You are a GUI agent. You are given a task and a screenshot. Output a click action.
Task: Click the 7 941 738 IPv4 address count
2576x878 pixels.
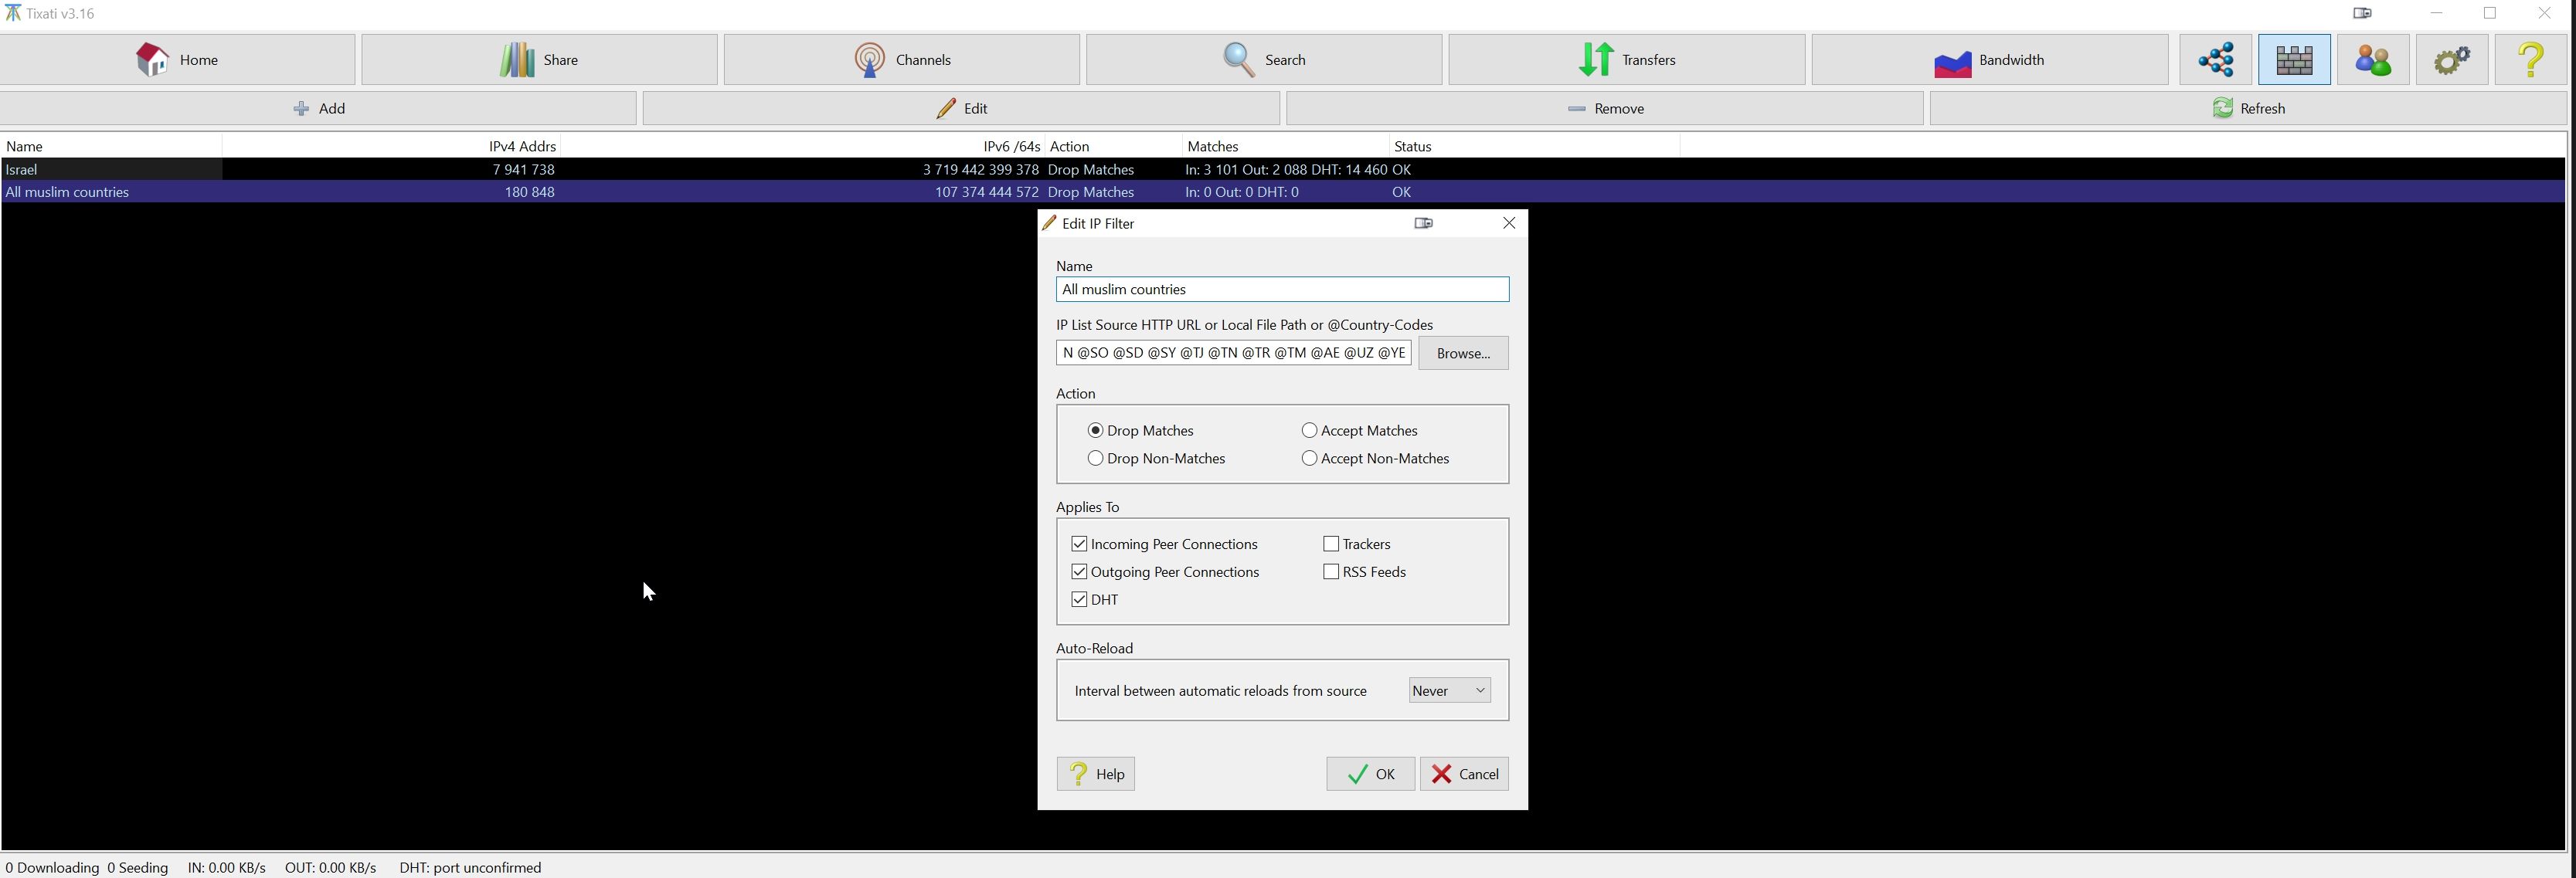523,170
